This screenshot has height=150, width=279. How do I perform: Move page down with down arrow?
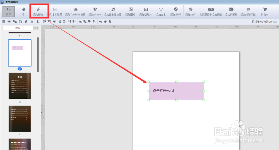point(38,22)
